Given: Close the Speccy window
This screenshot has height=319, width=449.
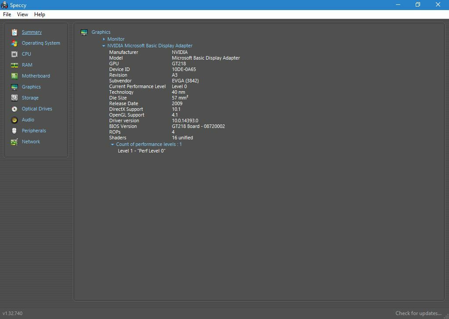Looking at the screenshot, I should click(438, 5).
